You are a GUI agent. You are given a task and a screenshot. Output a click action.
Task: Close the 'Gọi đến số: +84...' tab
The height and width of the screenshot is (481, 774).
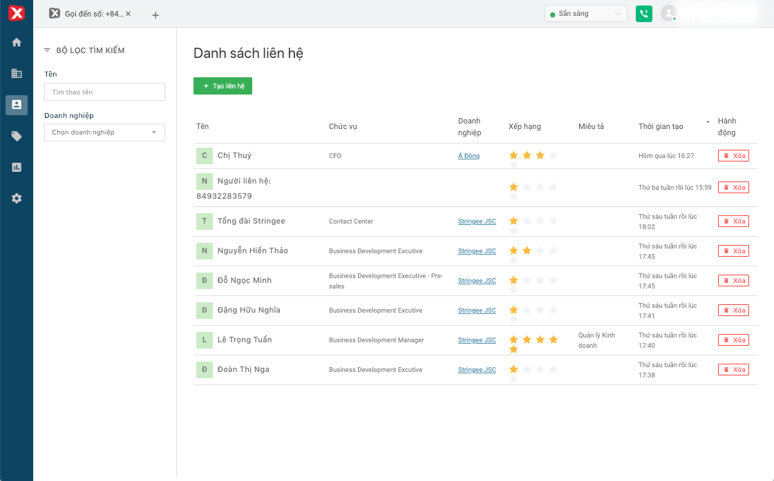tap(129, 14)
